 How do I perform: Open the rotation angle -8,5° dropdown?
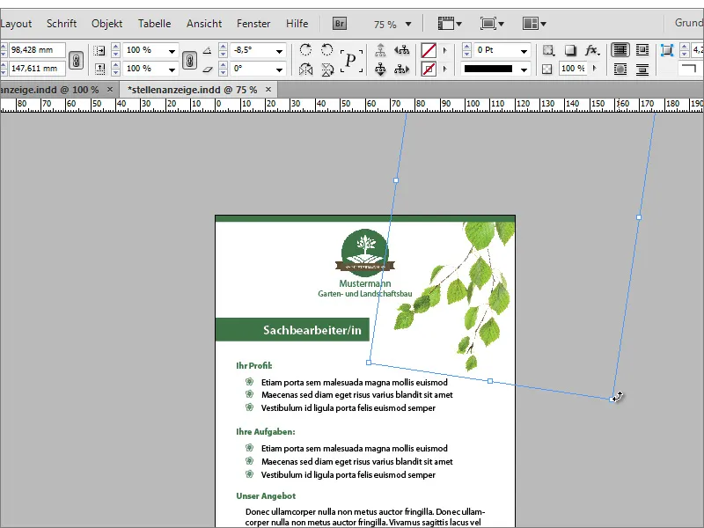coord(280,51)
